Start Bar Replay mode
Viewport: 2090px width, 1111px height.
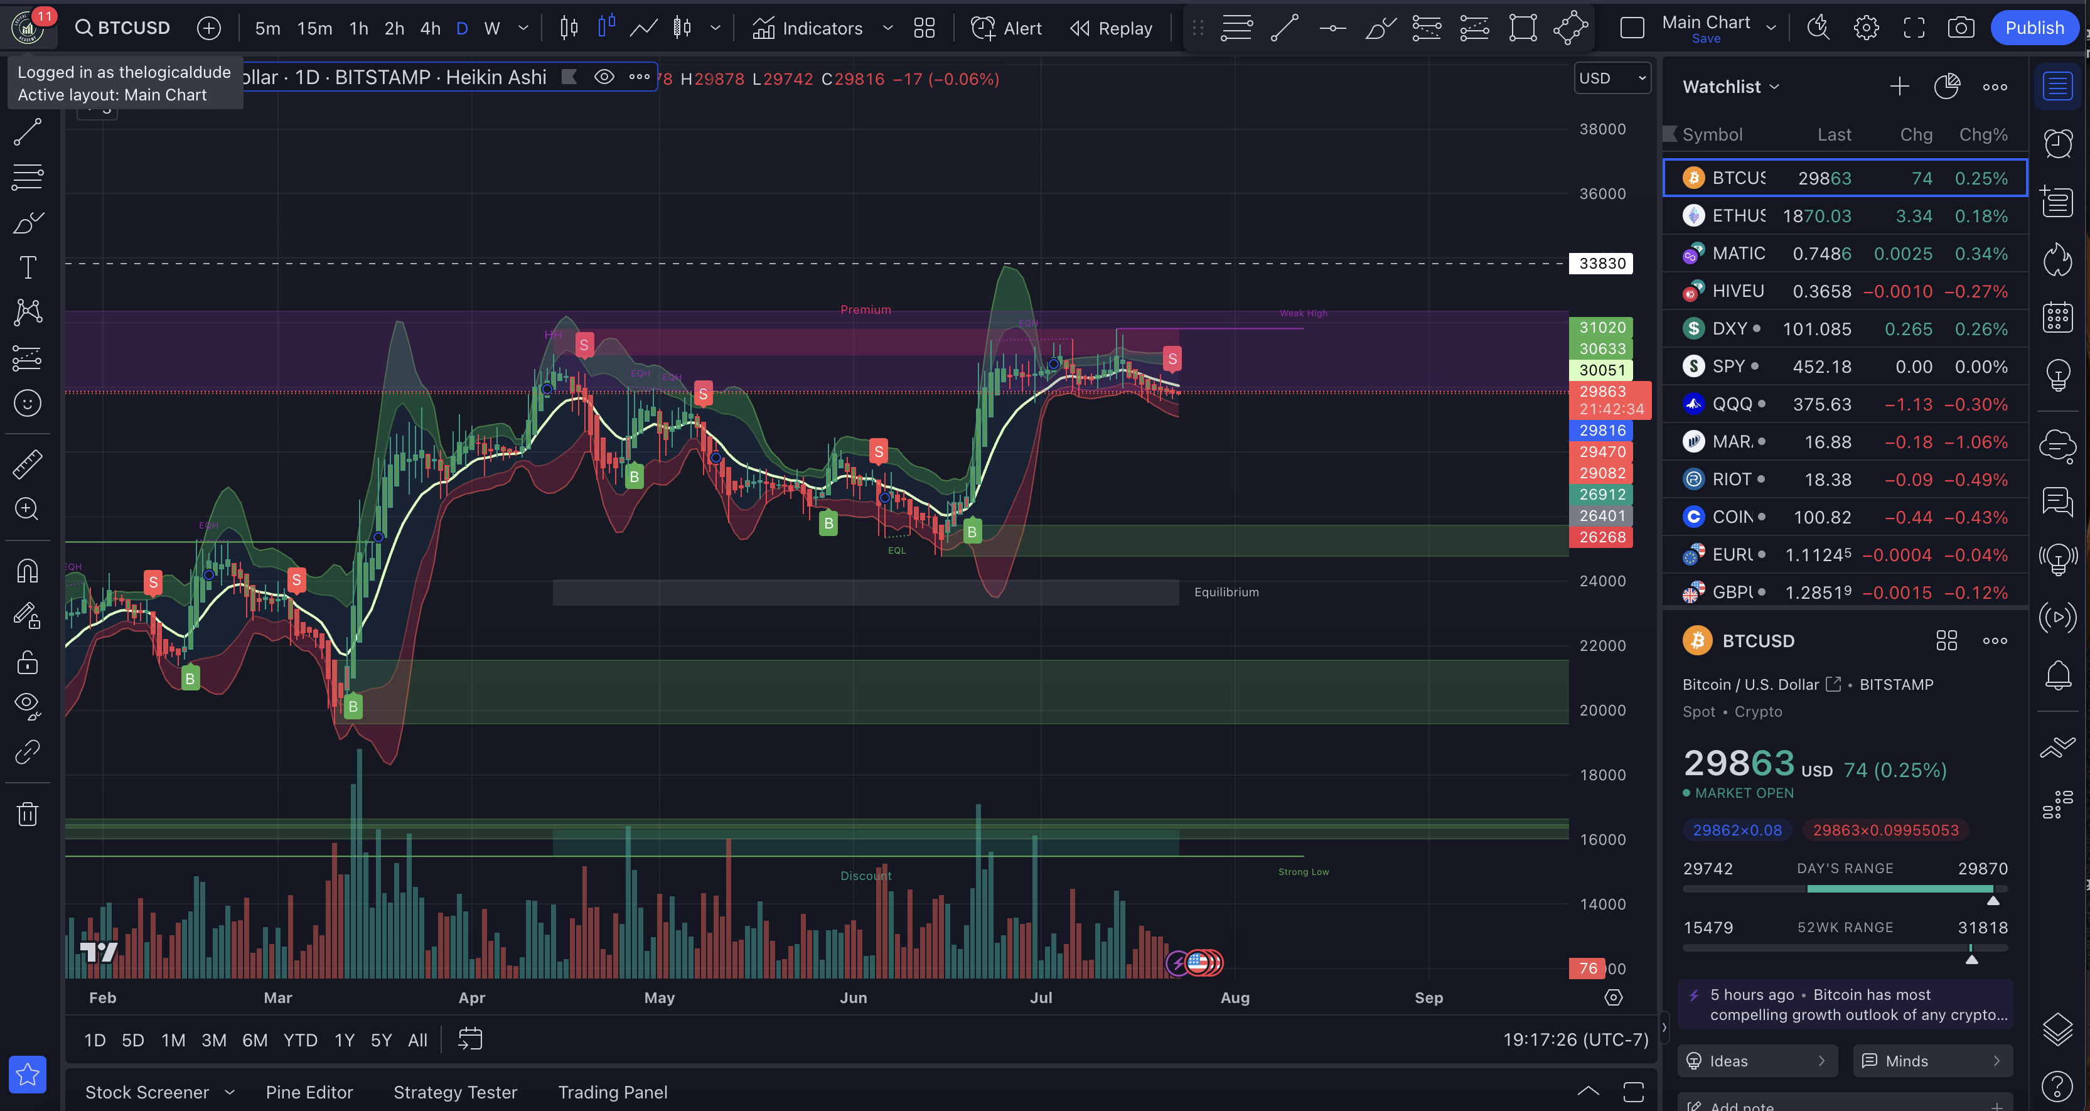(x=1111, y=28)
